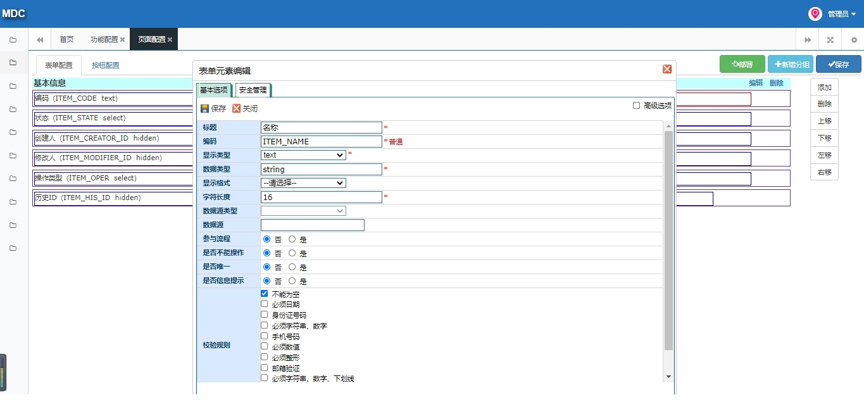Switch to the 功能配置 tab
This screenshot has width=864, height=402.
(104, 39)
